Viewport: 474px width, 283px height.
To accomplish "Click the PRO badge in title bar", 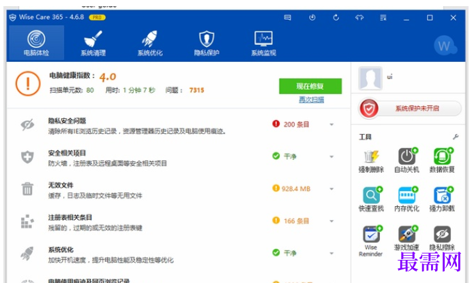I will pyautogui.click(x=97, y=18).
